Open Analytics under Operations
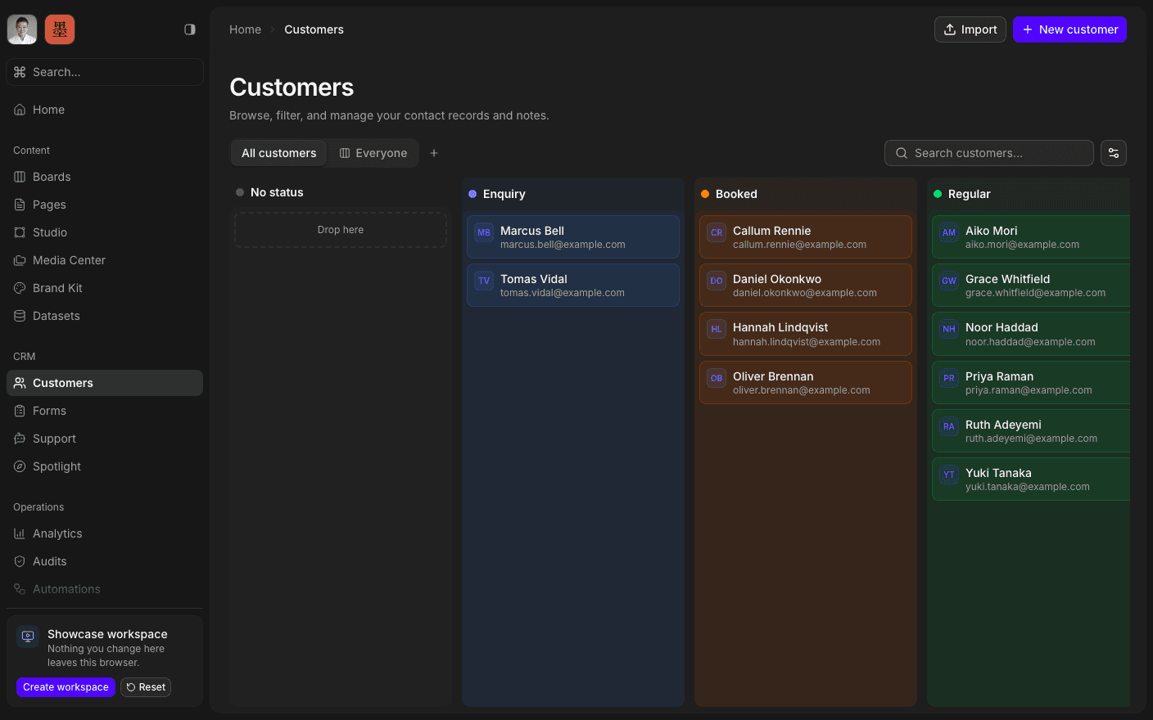1153x720 pixels. pyautogui.click(x=105, y=533)
